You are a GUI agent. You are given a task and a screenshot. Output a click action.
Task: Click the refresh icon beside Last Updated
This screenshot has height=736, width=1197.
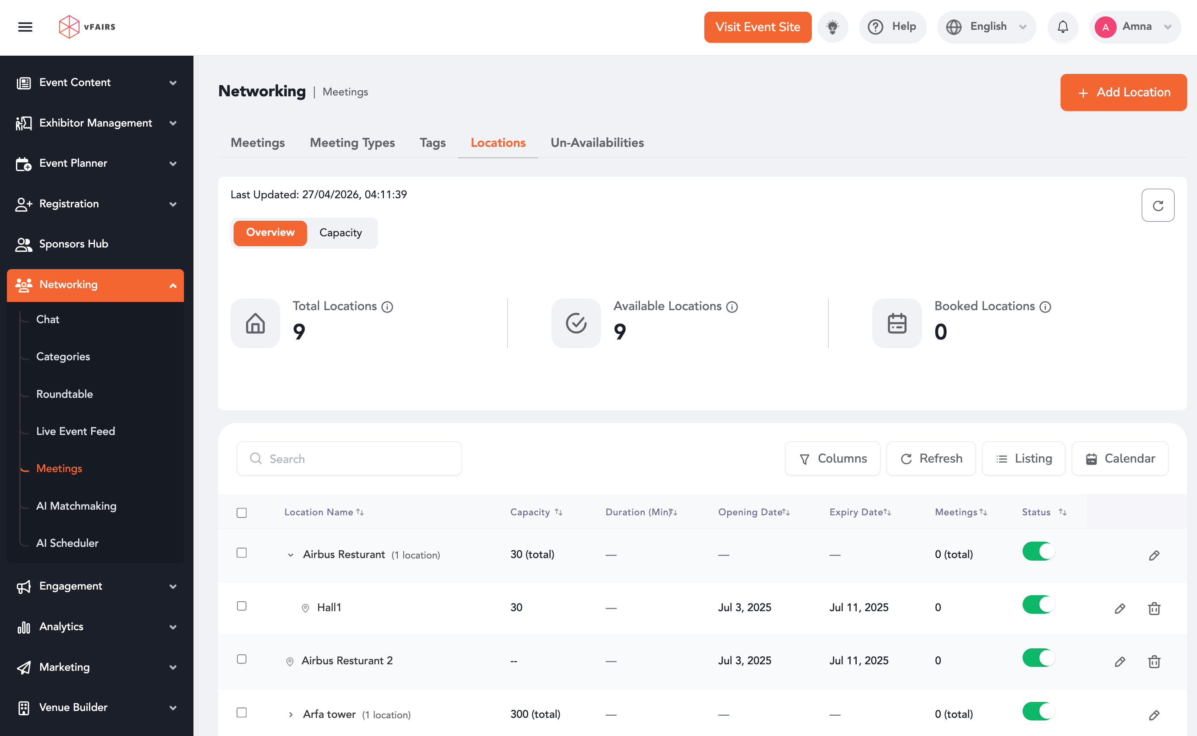pos(1158,206)
